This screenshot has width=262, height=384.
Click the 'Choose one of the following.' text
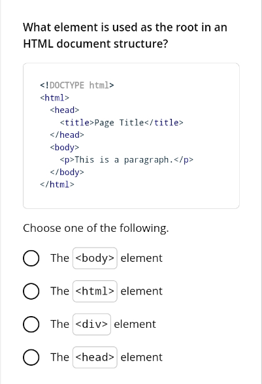[96, 229]
